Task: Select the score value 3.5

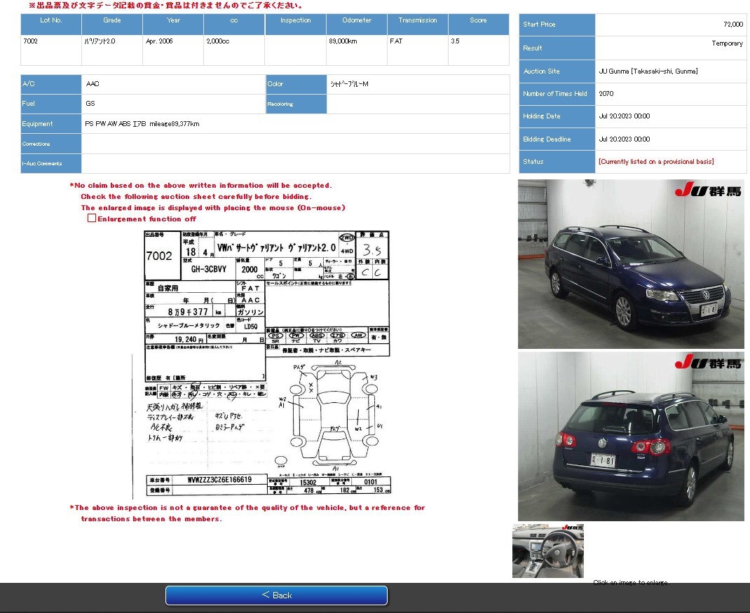Action: point(455,41)
